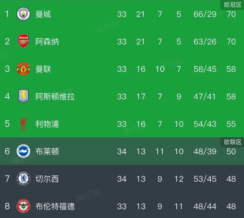Click the Liverpool club crest
The height and width of the screenshot is (218, 244).
(x=23, y=124)
